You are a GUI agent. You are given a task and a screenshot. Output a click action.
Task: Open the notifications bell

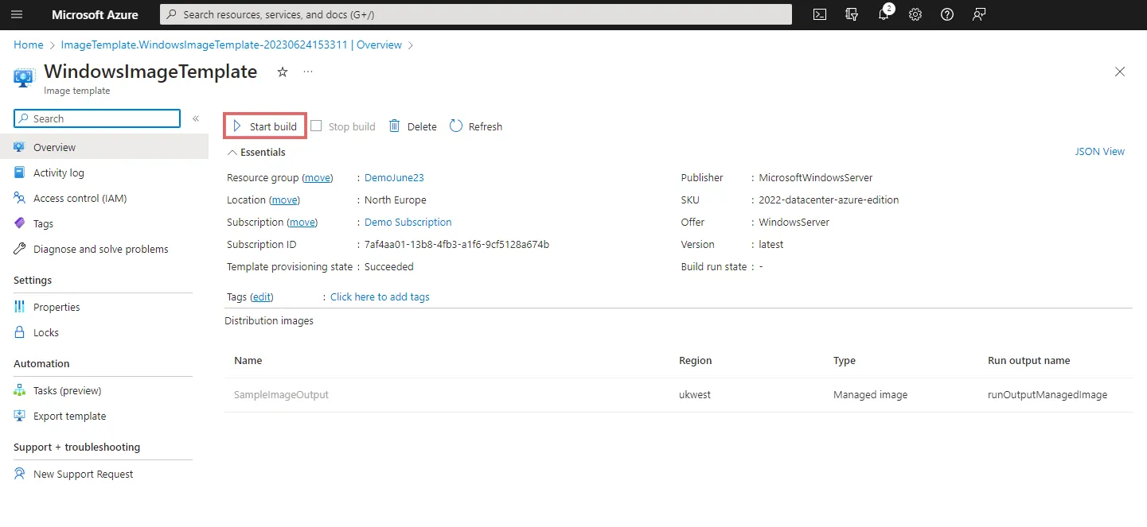(884, 14)
